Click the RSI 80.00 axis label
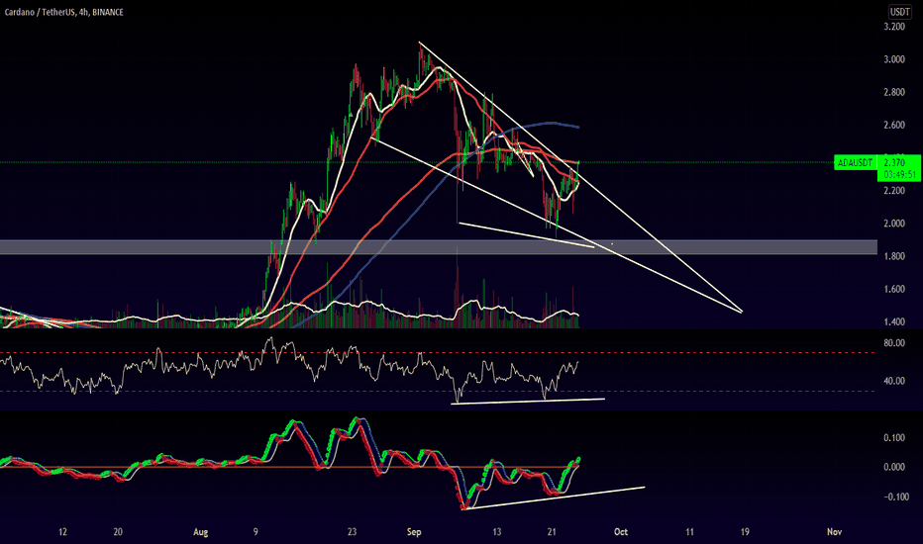The height and width of the screenshot is (544, 923). coord(894,343)
